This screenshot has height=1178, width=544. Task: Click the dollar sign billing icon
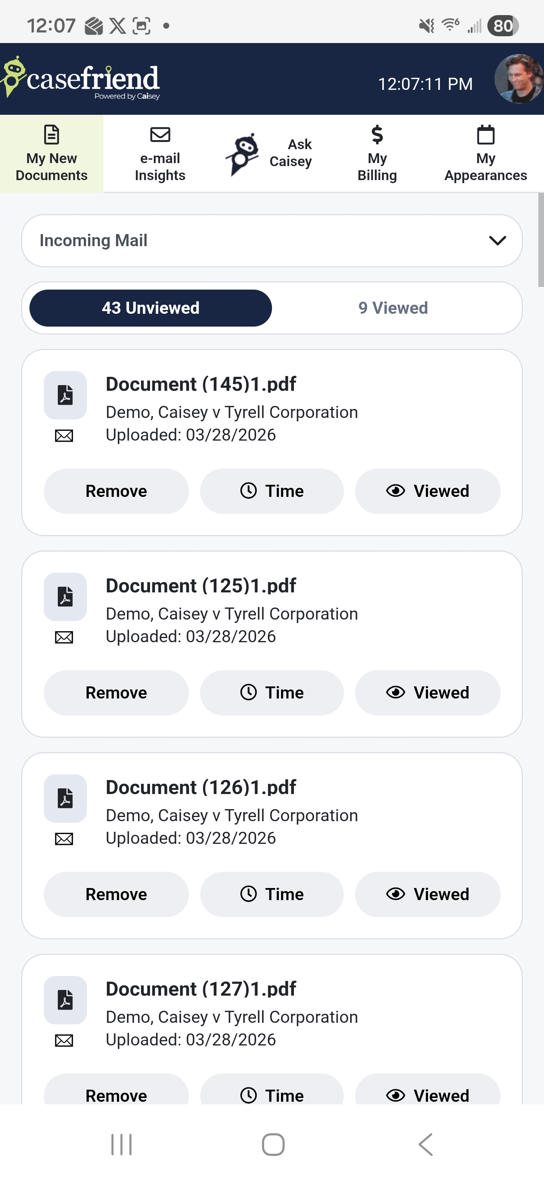pos(377,134)
